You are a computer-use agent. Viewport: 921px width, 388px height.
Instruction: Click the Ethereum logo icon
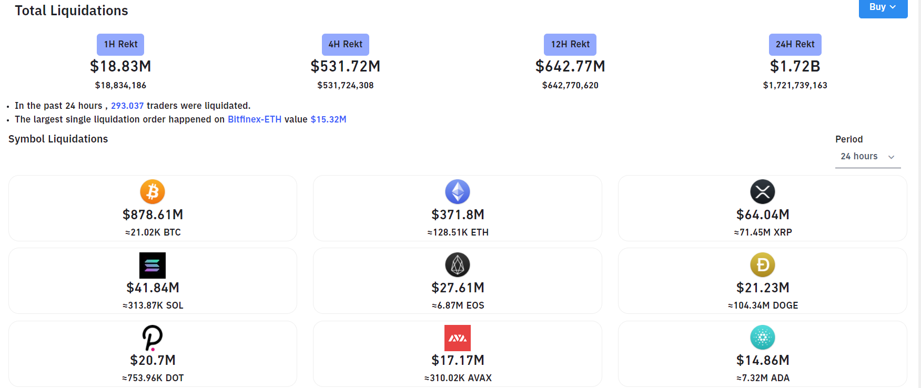click(x=458, y=192)
